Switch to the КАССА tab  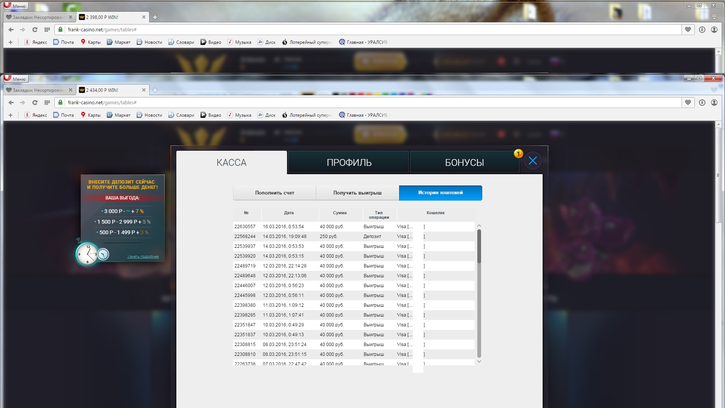[x=231, y=162]
